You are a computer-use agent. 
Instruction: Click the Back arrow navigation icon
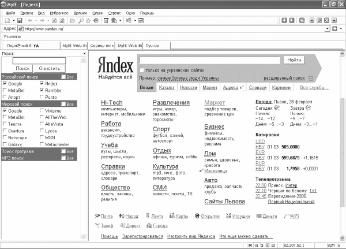31,20
